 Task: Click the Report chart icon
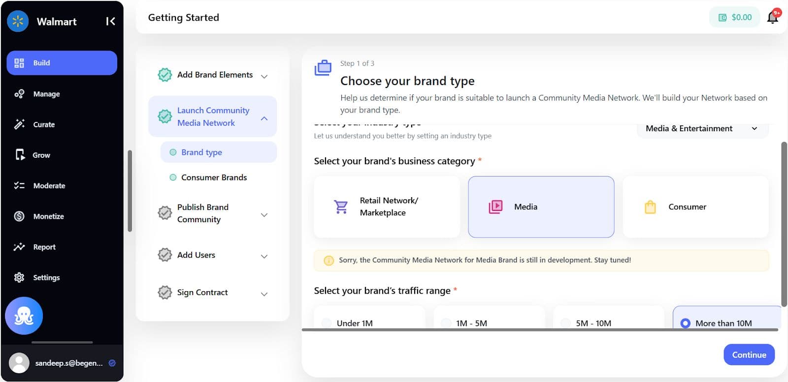tap(19, 247)
